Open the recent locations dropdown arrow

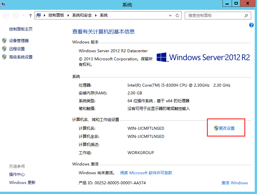[x=23, y=16]
